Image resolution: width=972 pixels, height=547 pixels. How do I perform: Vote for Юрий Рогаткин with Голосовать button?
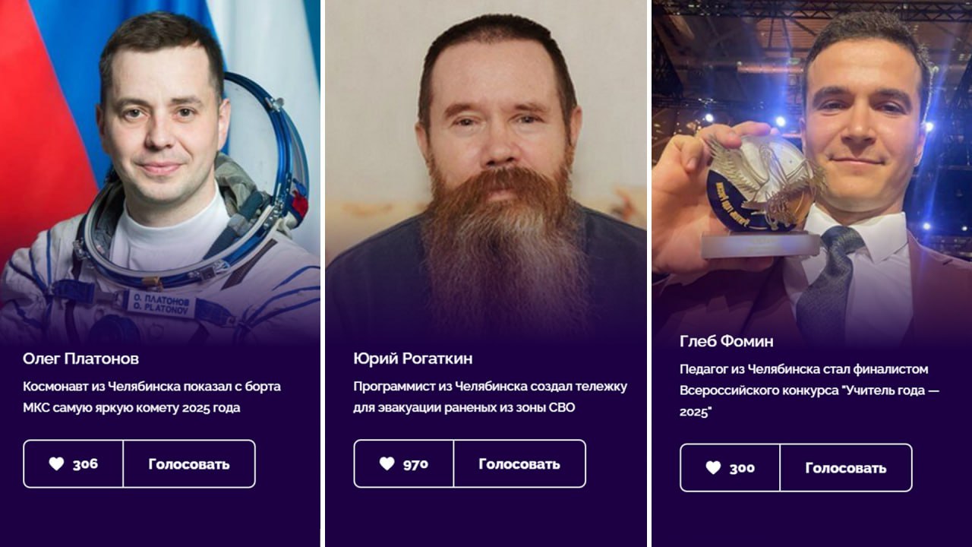point(519,463)
